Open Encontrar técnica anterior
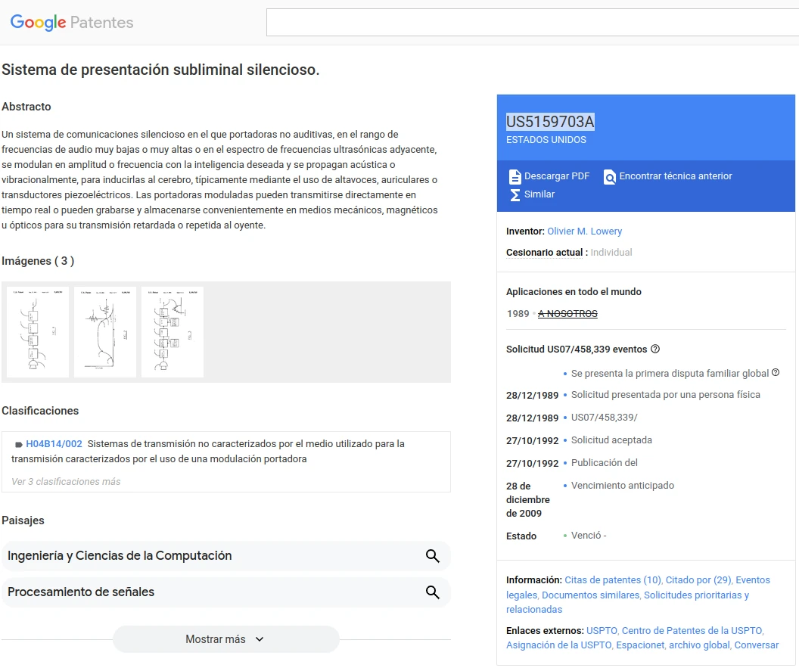The height and width of the screenshot is (668, 799). [675, 176]
